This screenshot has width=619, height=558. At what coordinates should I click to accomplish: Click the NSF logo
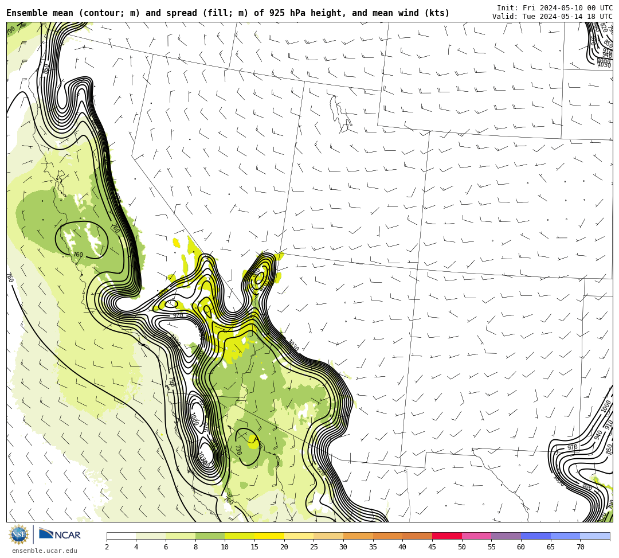point(19,534)
